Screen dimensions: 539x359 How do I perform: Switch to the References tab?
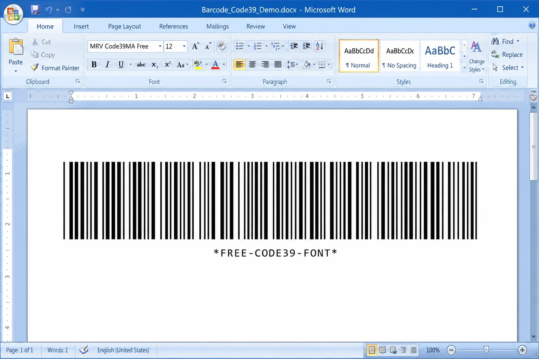coord(174,26)
